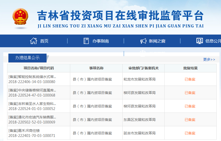Open project 通化市宏迪汽车销售服... link
221x141 pixels.
[x=32, y=117]
